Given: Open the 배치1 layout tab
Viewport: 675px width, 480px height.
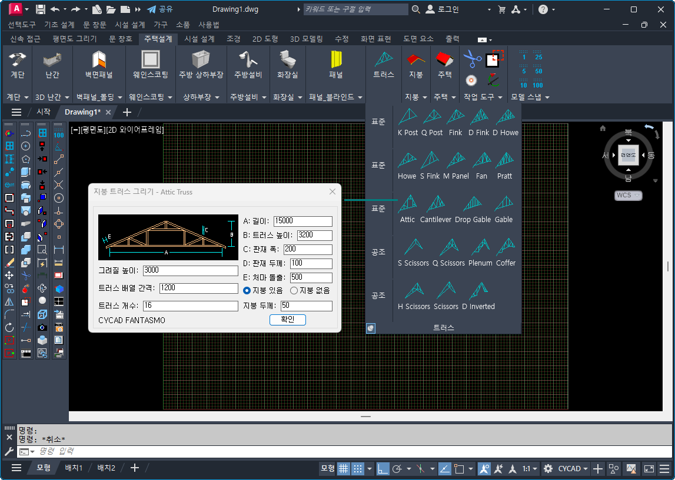Looking at the screenshot, I should [74, 468].
